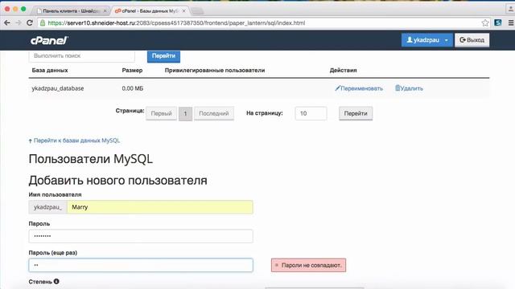Screen dimensions: 515x289
Task: Click the blue S extension icon
Action: pos(498,22)
